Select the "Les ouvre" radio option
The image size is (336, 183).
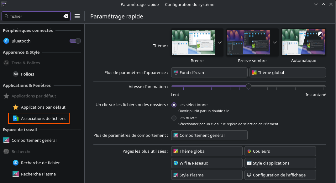[174, 118]
